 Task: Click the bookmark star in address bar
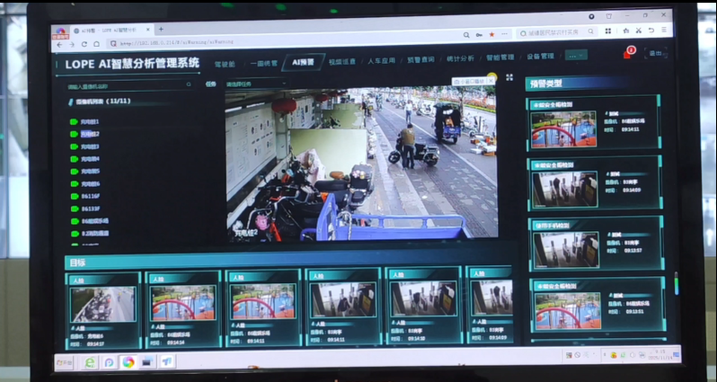click(491, 33)
